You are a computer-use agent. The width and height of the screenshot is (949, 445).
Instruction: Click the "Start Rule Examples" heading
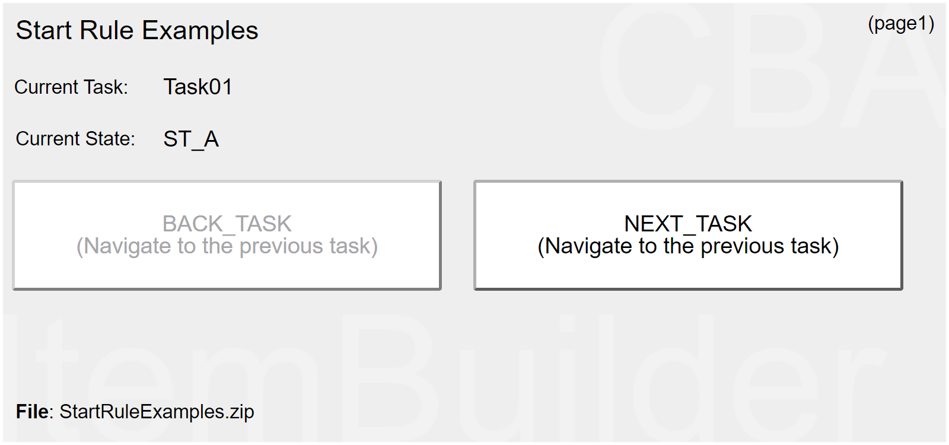pyautogui.click(x=137, y=30)
